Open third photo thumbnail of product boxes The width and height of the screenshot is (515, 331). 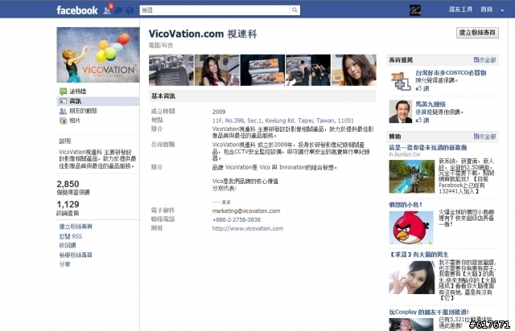pyautogui.click(x=262, y=70)
